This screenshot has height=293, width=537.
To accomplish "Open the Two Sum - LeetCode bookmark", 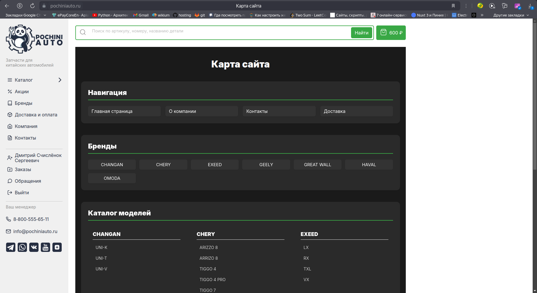I will tap(308, 15).
